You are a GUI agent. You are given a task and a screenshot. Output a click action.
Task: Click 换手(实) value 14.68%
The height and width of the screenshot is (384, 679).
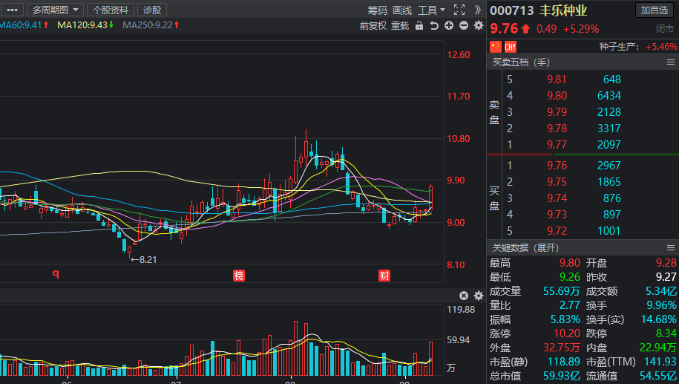point(658,319)
